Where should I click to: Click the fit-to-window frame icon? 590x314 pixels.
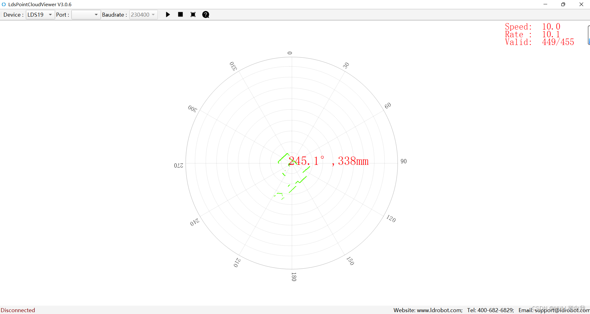(x=193, y=14)
